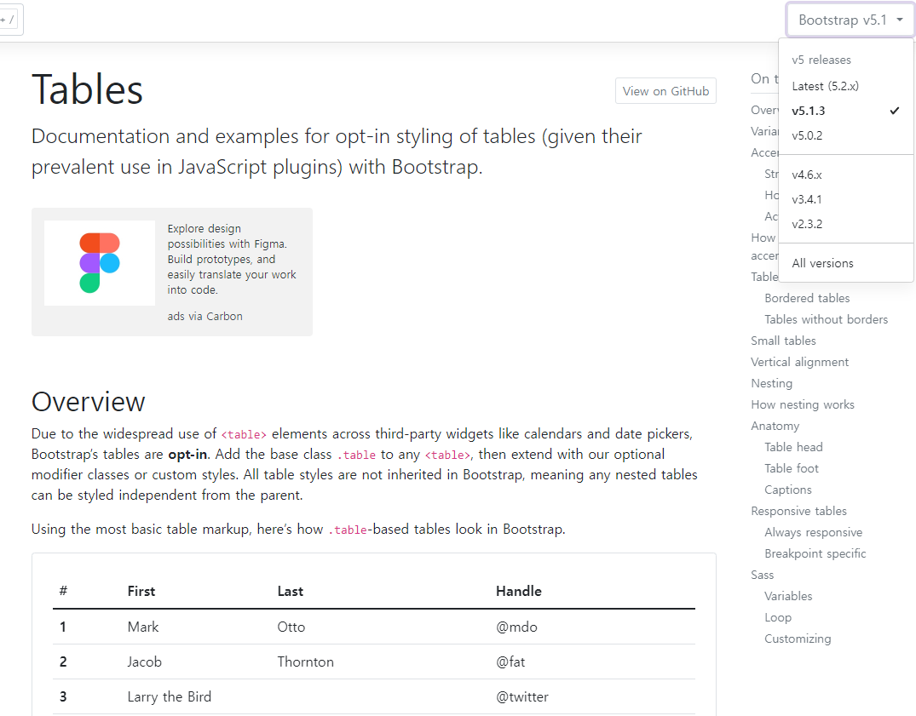916x716 pixels.
Task: Go to Breakpoint specific subsection
Action: click(x=815, y=553)
